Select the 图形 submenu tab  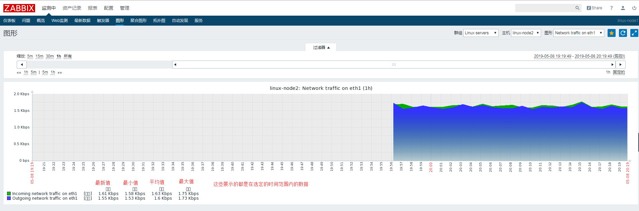[120, 21]
